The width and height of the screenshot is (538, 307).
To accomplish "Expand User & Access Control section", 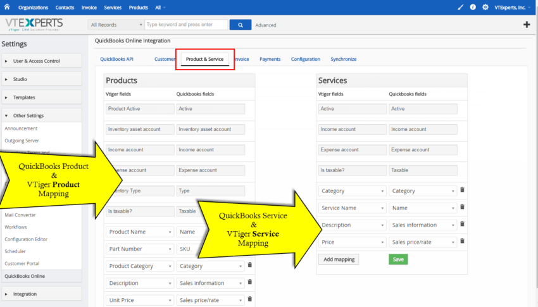I will click(x=42, y=61).
